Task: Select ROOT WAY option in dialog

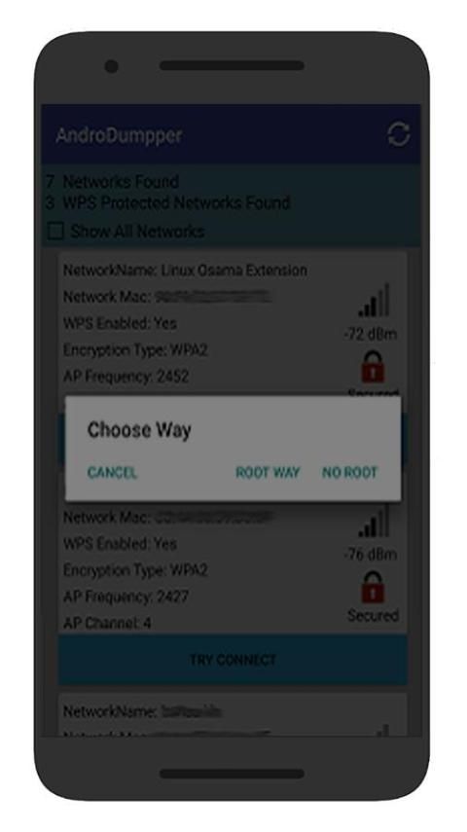Action: point(268,473)
